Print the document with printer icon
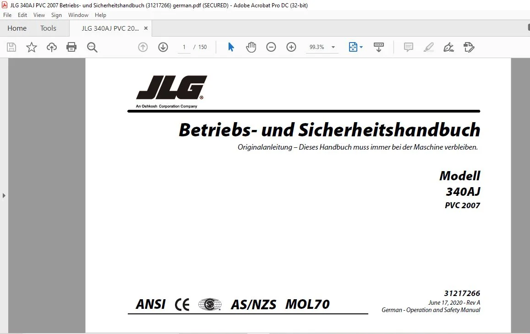Image resolution: width=530 pixels, height=334 pixels. pyautogui.click(x=71, y=47)
